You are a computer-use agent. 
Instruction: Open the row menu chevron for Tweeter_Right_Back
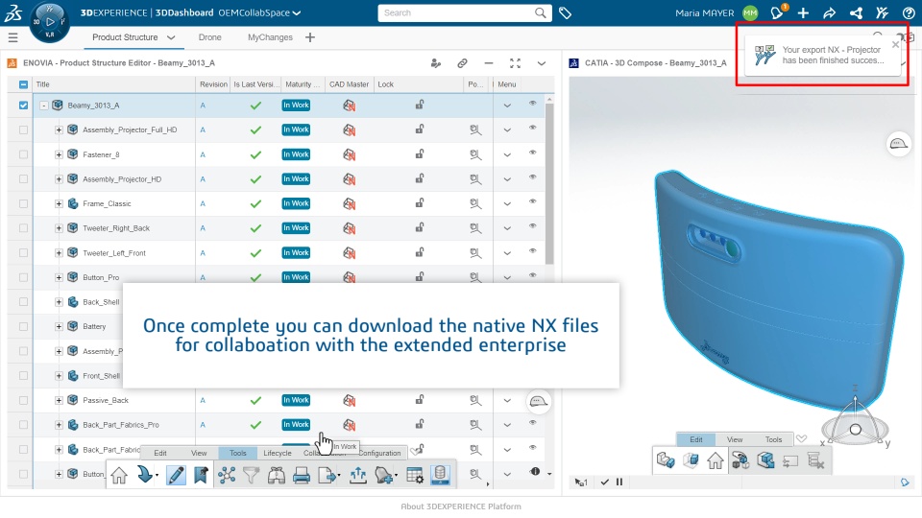507,228
